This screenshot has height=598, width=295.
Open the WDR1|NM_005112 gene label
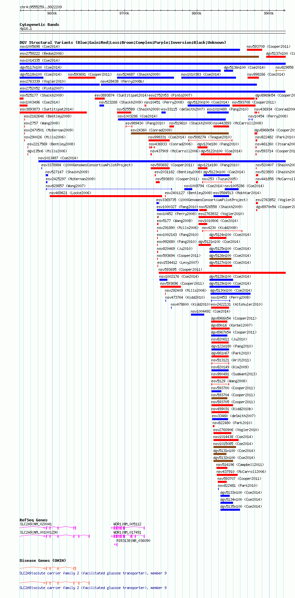point(127,524)
